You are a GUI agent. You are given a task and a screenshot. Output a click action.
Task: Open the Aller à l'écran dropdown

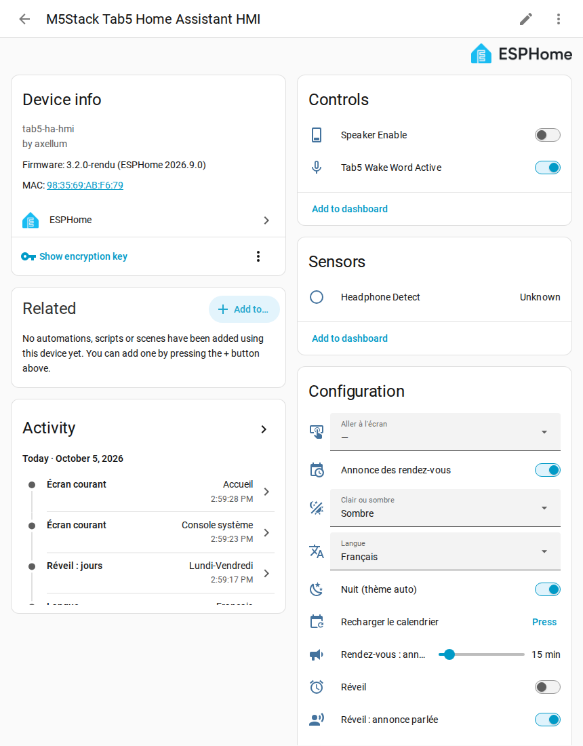pyautogui.click(x=445, y=432)
